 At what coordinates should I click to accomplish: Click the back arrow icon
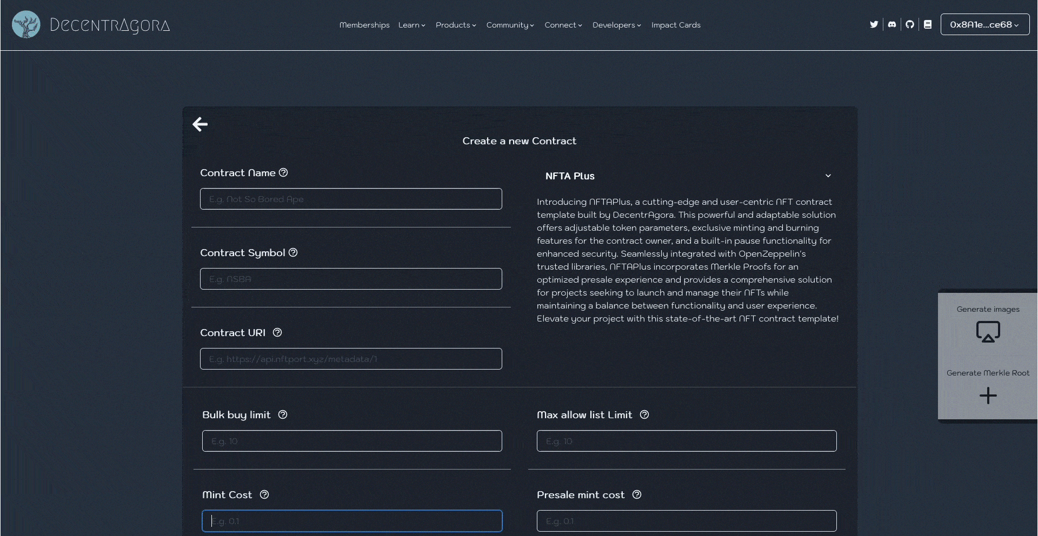click(x=200, y=124)
